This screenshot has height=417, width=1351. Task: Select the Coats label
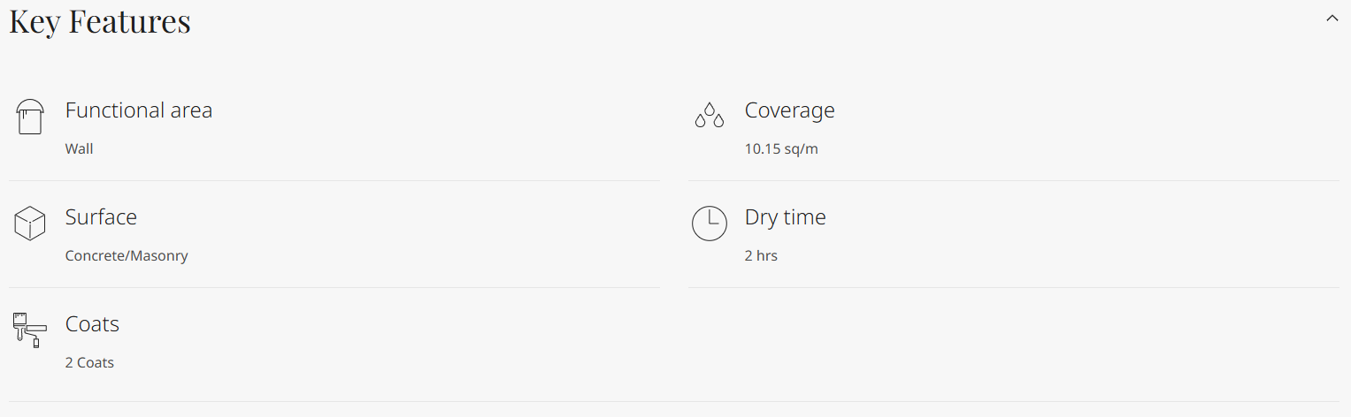coord(92,324)
